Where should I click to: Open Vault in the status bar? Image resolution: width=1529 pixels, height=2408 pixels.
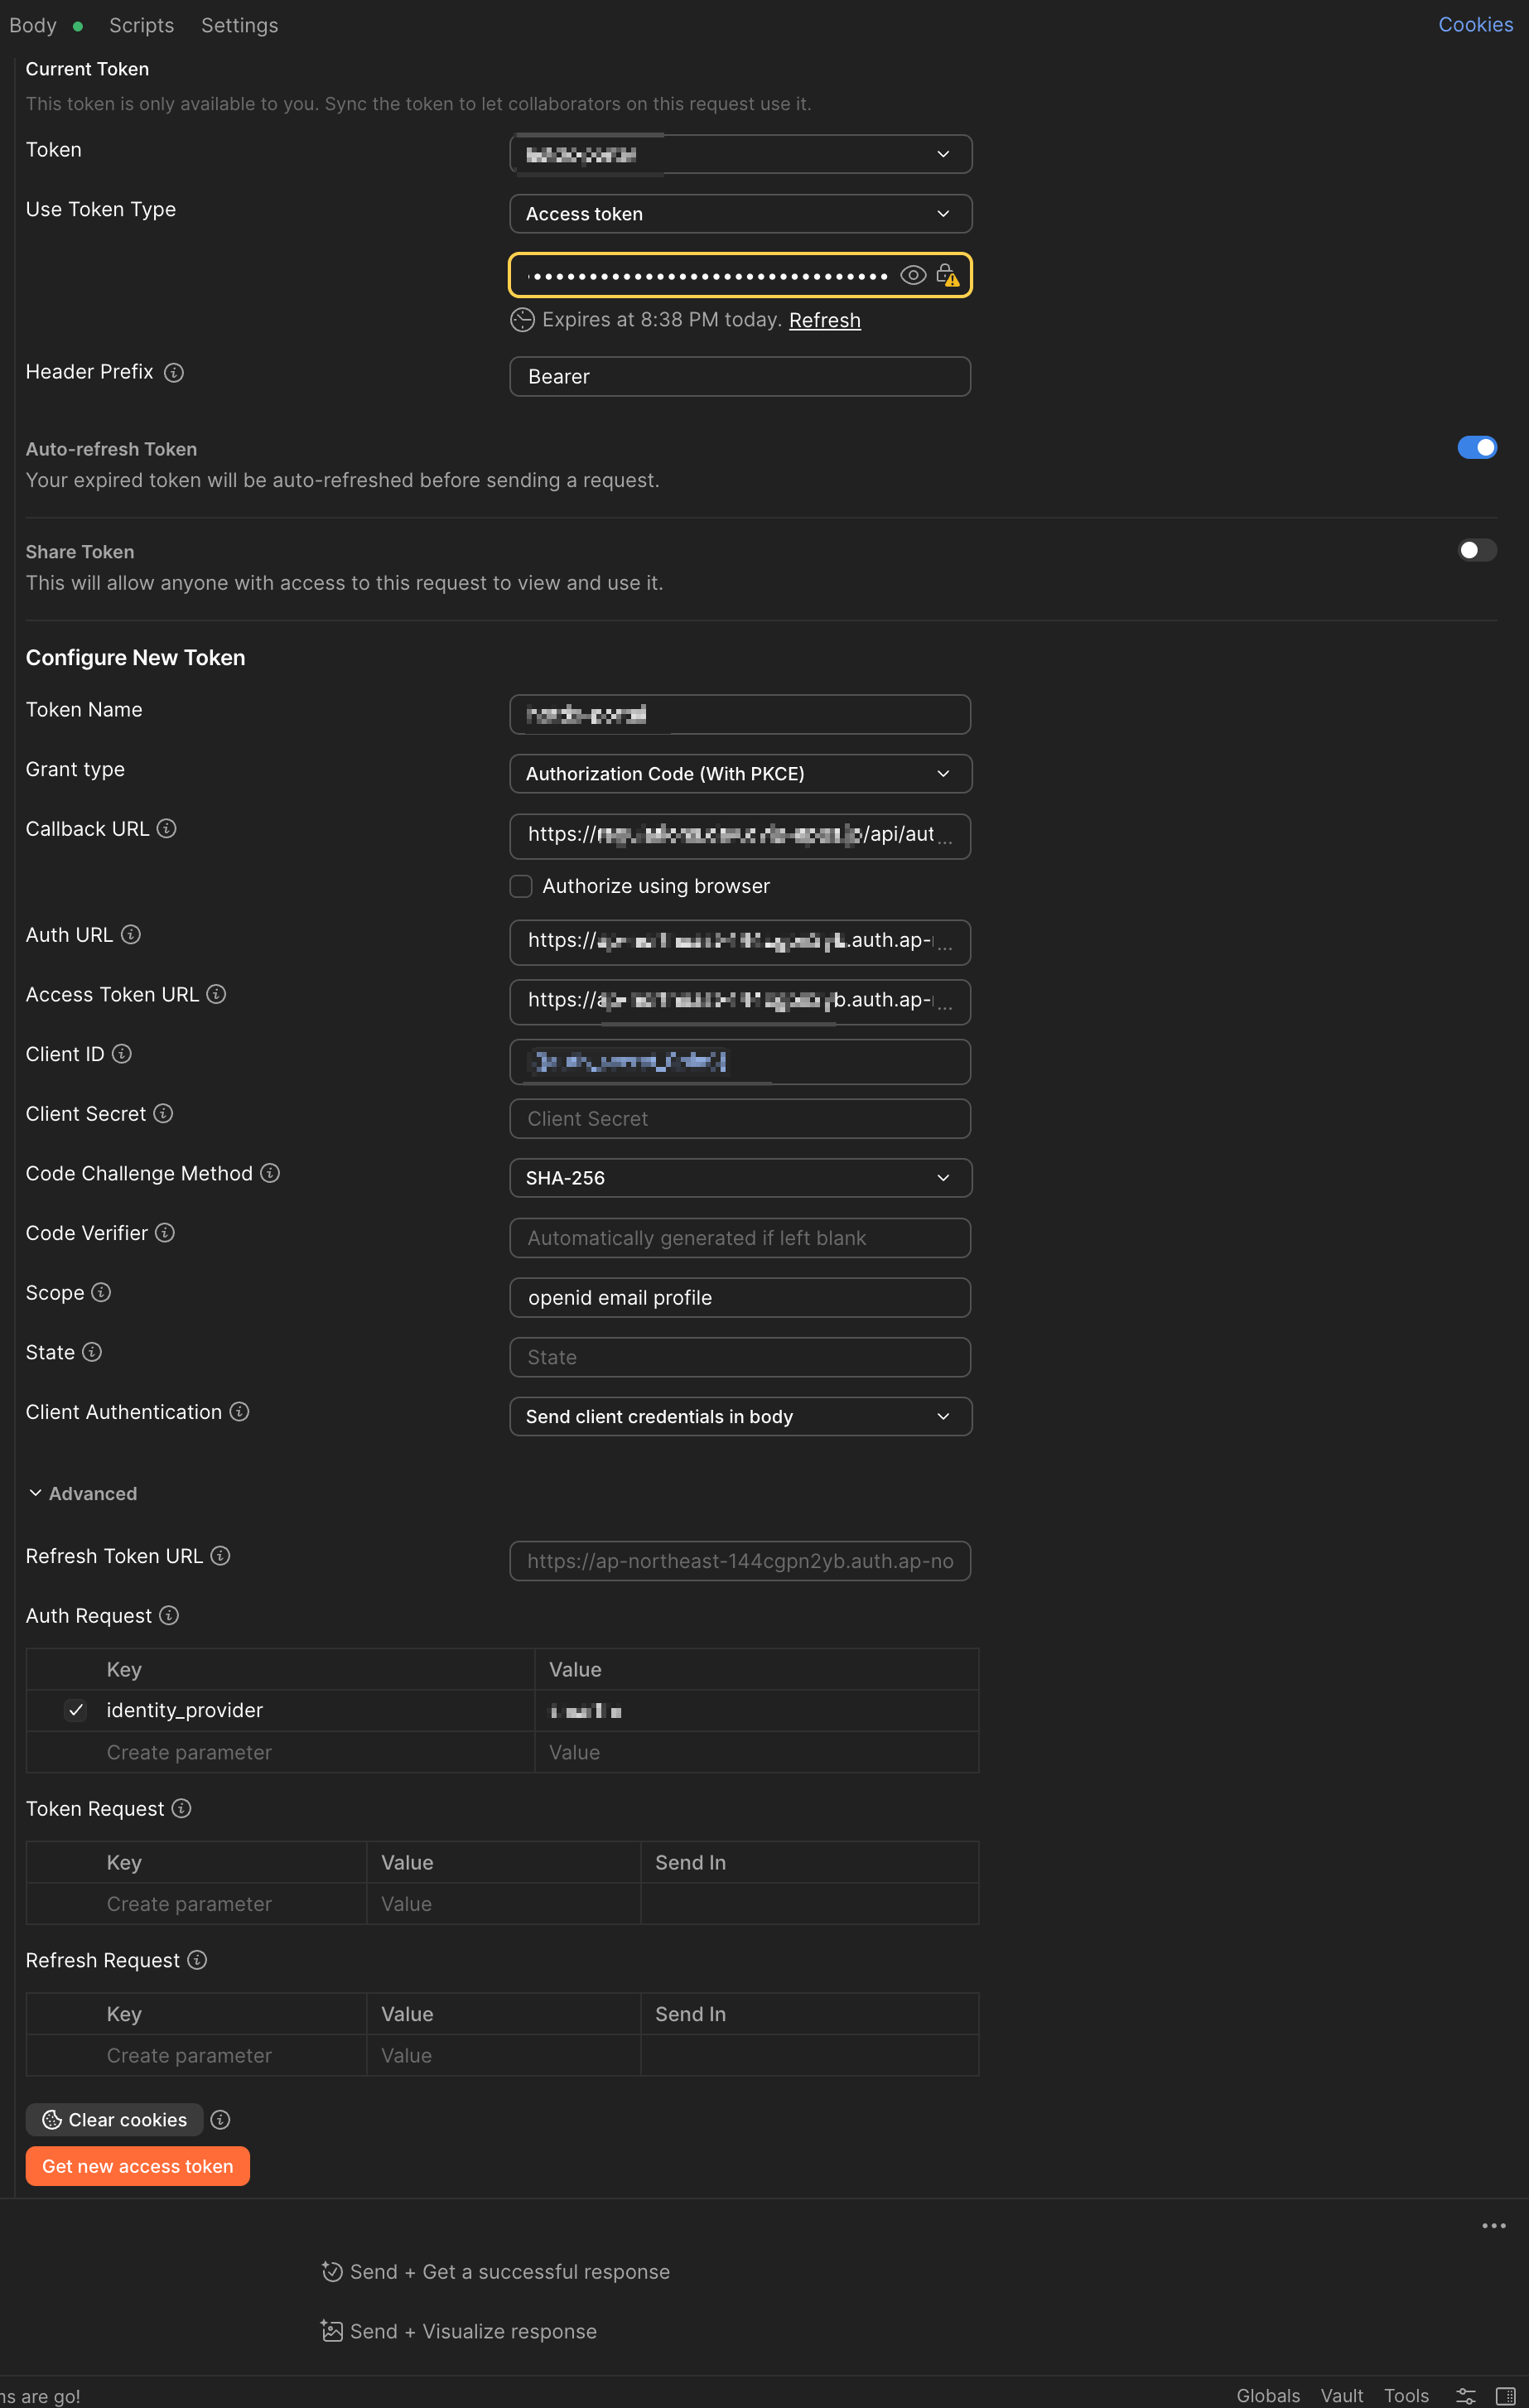coord(1342,2395)
